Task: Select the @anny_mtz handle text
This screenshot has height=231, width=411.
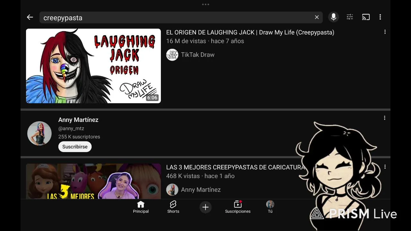Action: [71, 128]
